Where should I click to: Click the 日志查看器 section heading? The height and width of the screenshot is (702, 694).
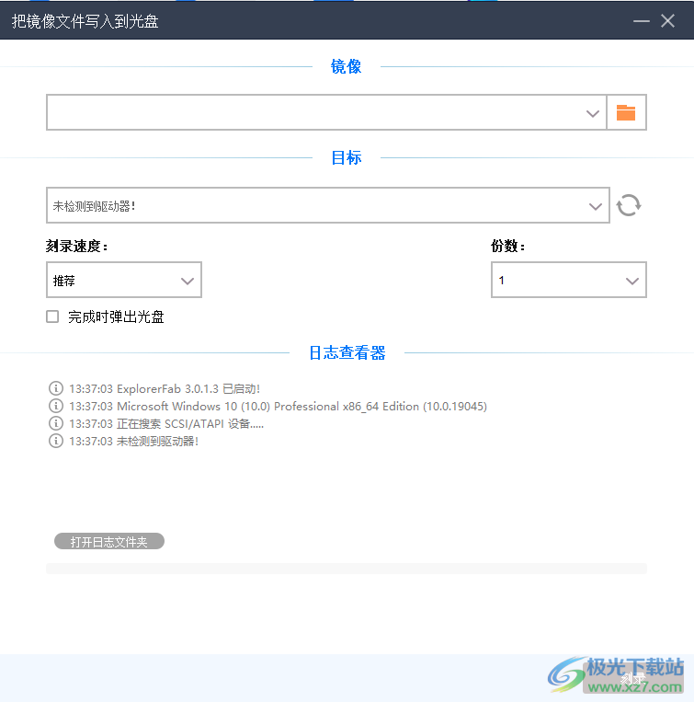(347, 352)
